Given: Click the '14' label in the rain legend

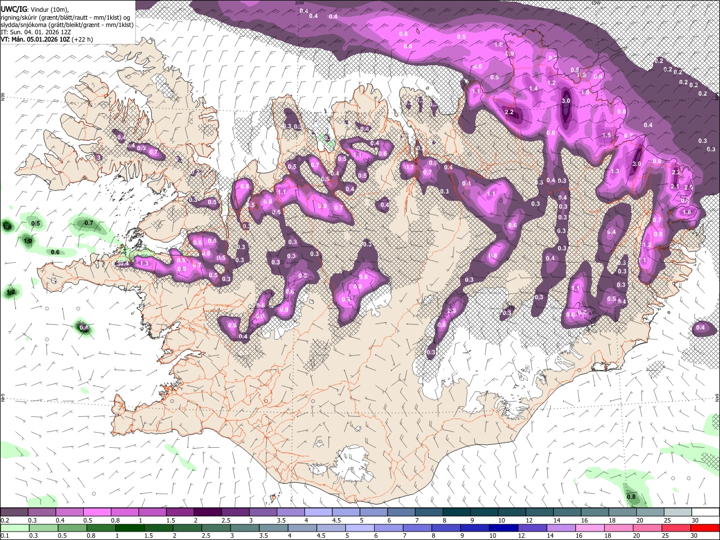Looking at the screenshot, I should pyautogui.click(x=551, y=535).
